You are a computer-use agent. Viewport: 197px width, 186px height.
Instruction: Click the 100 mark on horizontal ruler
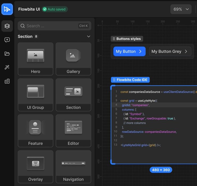(132, 22)
